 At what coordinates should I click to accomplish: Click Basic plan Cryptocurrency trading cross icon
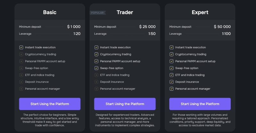pos(21,54)
